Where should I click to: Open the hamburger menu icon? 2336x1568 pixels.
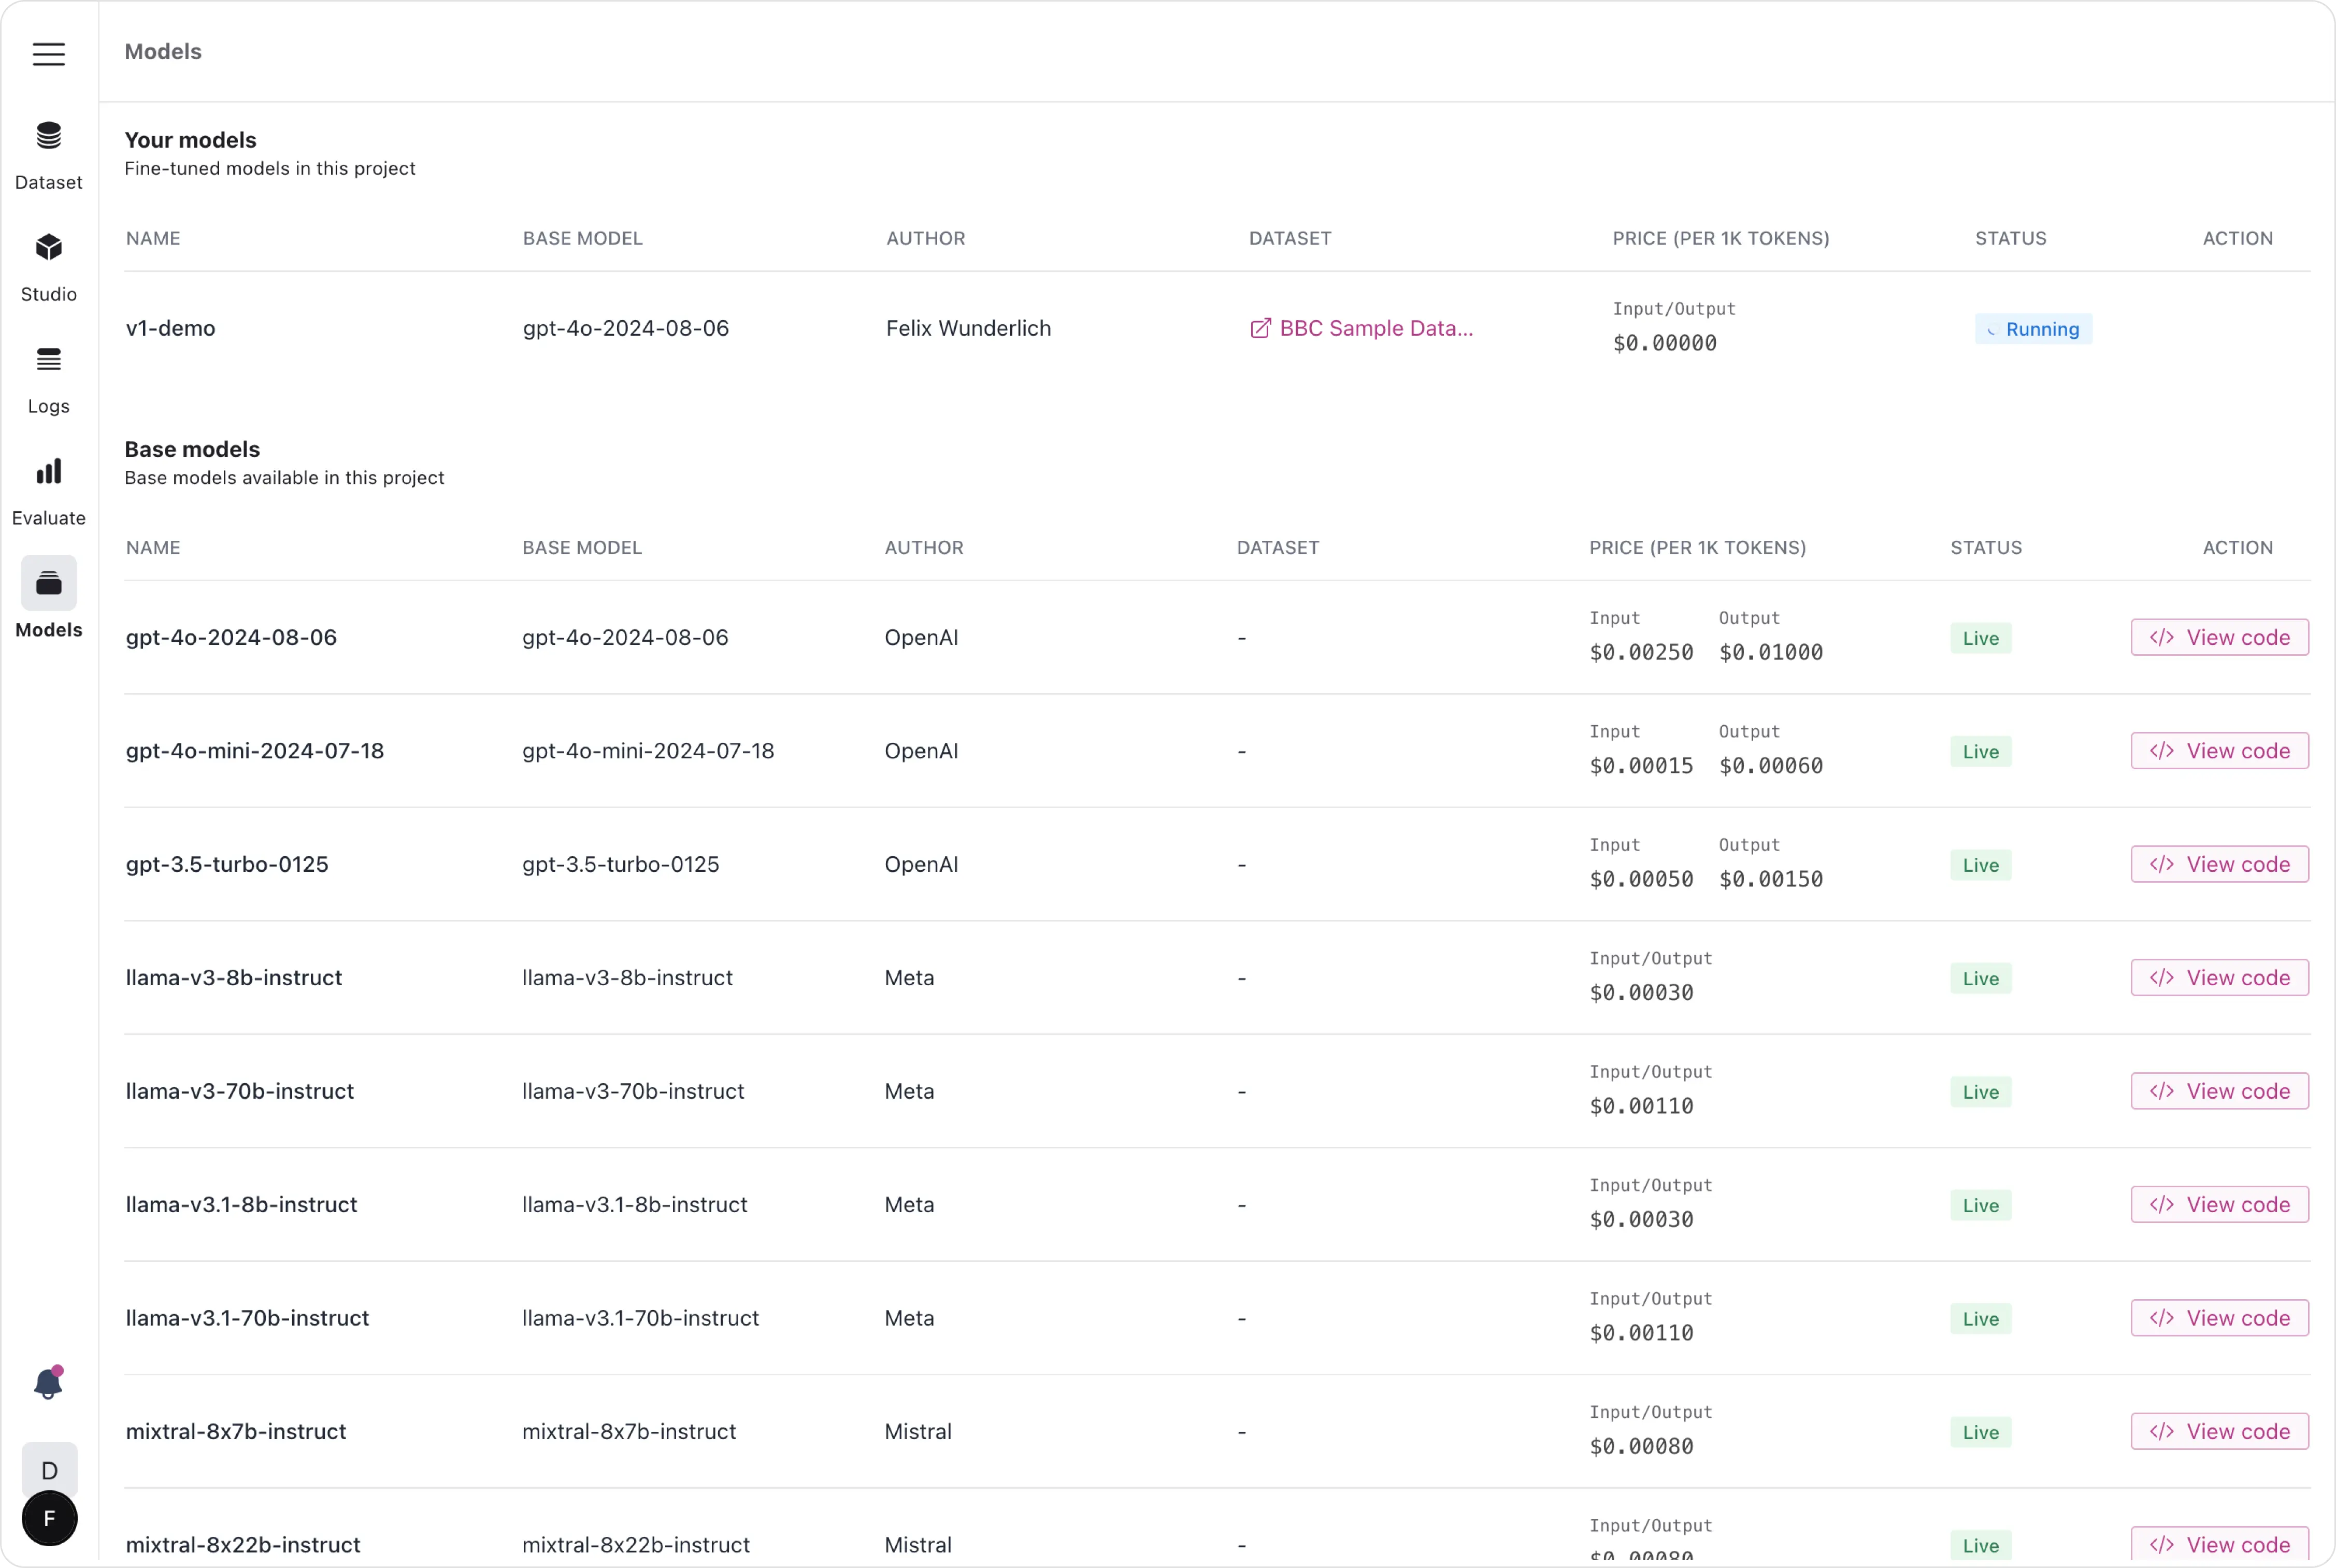coord(48,54)
